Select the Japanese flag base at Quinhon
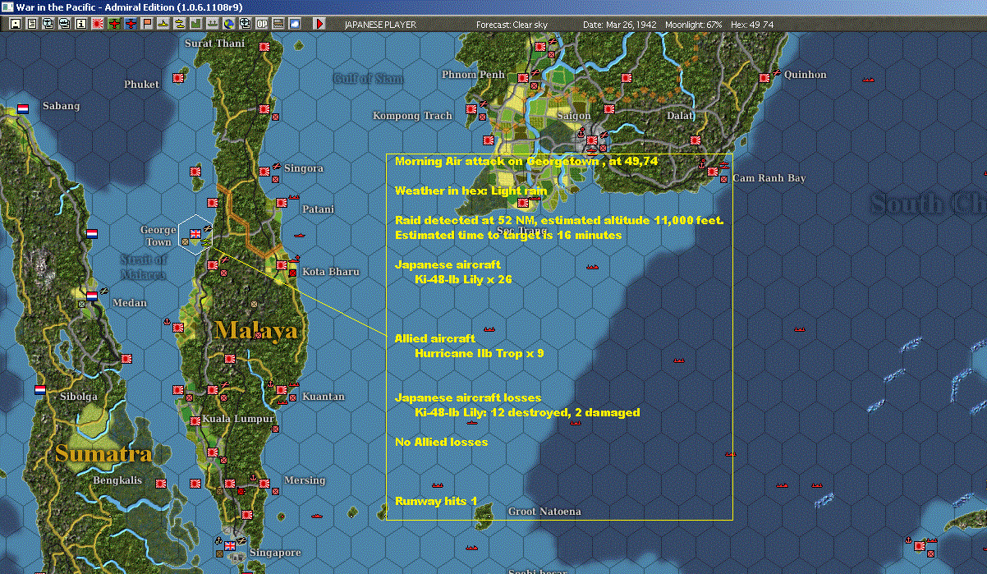Viewport: 987px width, 574px height. [764, 77]
